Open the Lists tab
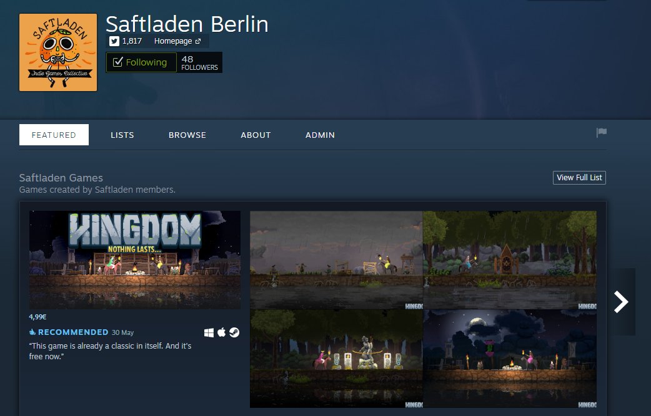The width and height of the screenshot is (651, 416). pyautogui.click(x=122, y=135)
